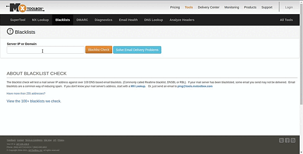The image size is (303, 154).
Task: Switch to the MX Lookup tab
Action: point(40,20)
